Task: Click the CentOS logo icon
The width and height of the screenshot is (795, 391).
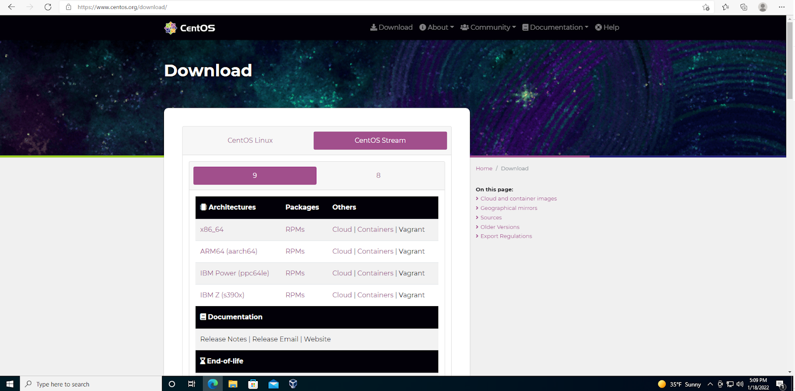Action: point(170,28)
